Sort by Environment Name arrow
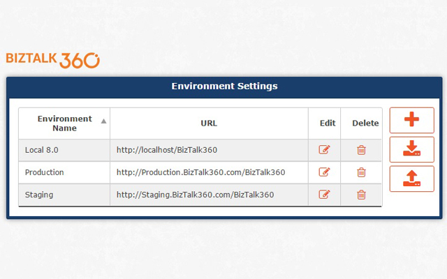447x279 pixels. [104, 121]
